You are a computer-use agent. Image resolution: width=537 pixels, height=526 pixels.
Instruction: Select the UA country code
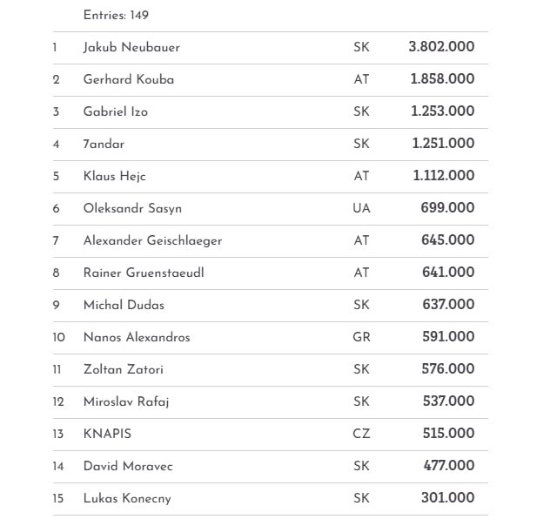pos(362,208)
